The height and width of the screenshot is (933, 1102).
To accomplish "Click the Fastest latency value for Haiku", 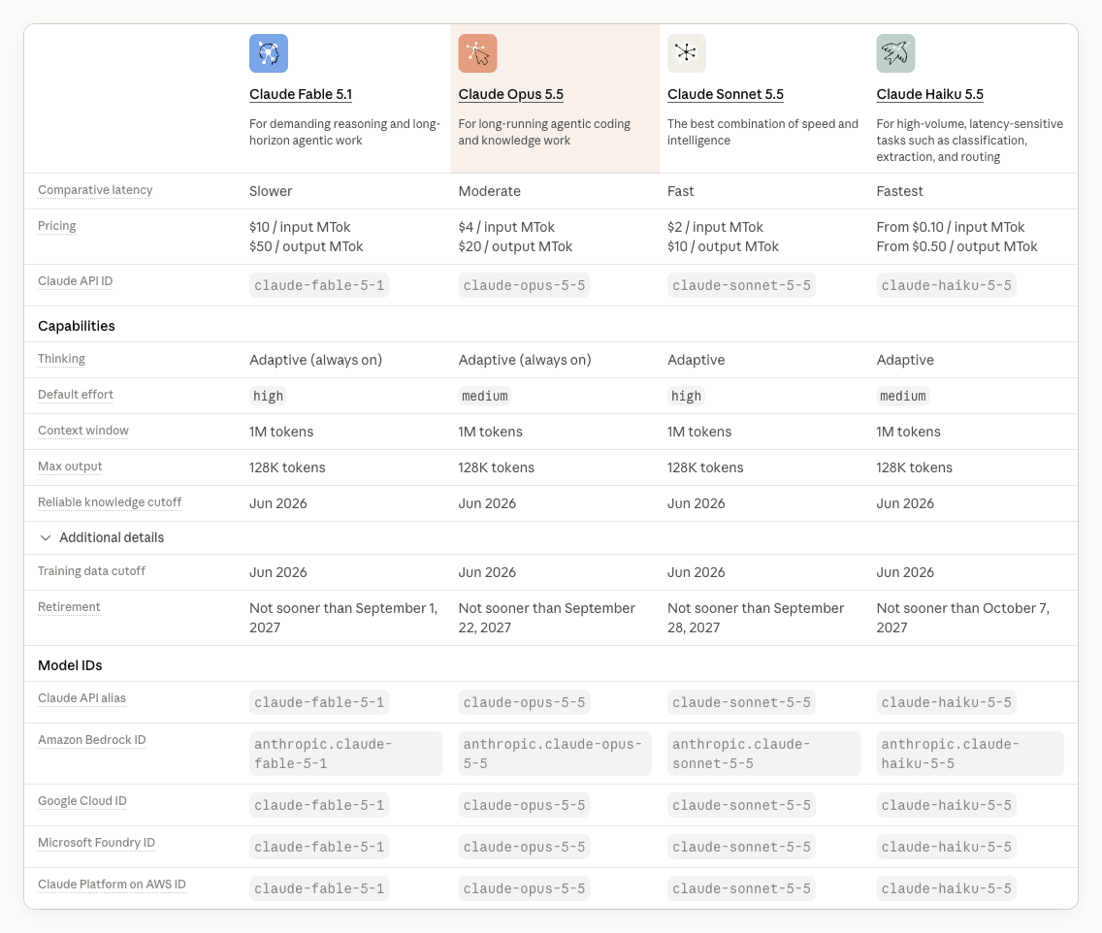I will coord(899,191).
